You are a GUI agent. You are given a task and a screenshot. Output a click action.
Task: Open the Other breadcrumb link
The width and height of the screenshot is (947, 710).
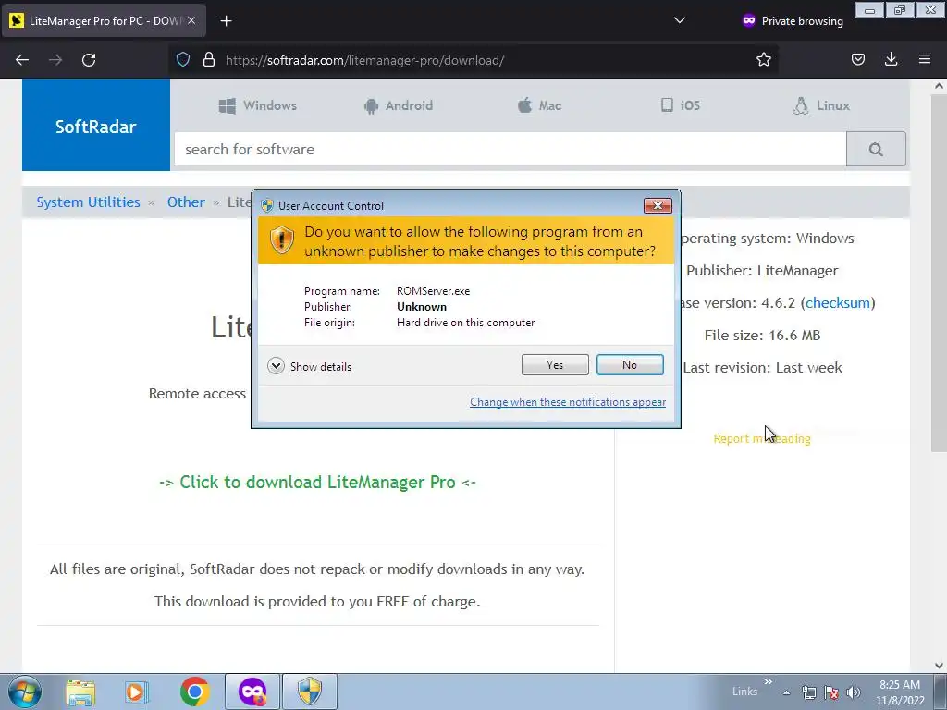tap(186, 202)
